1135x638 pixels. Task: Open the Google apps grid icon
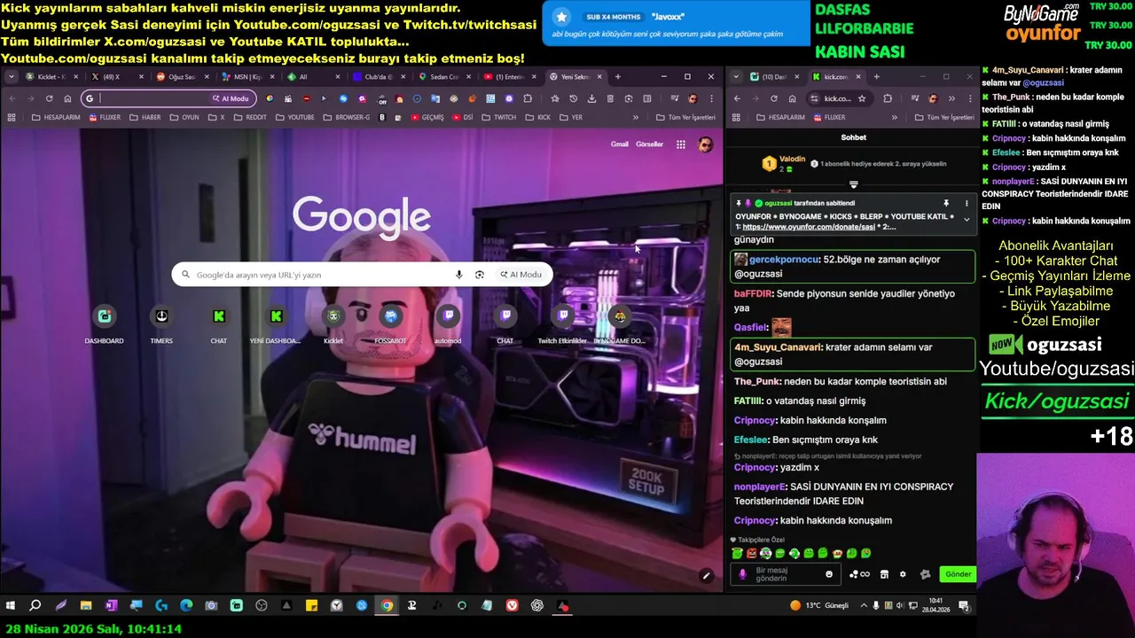[x=681, y=144]
